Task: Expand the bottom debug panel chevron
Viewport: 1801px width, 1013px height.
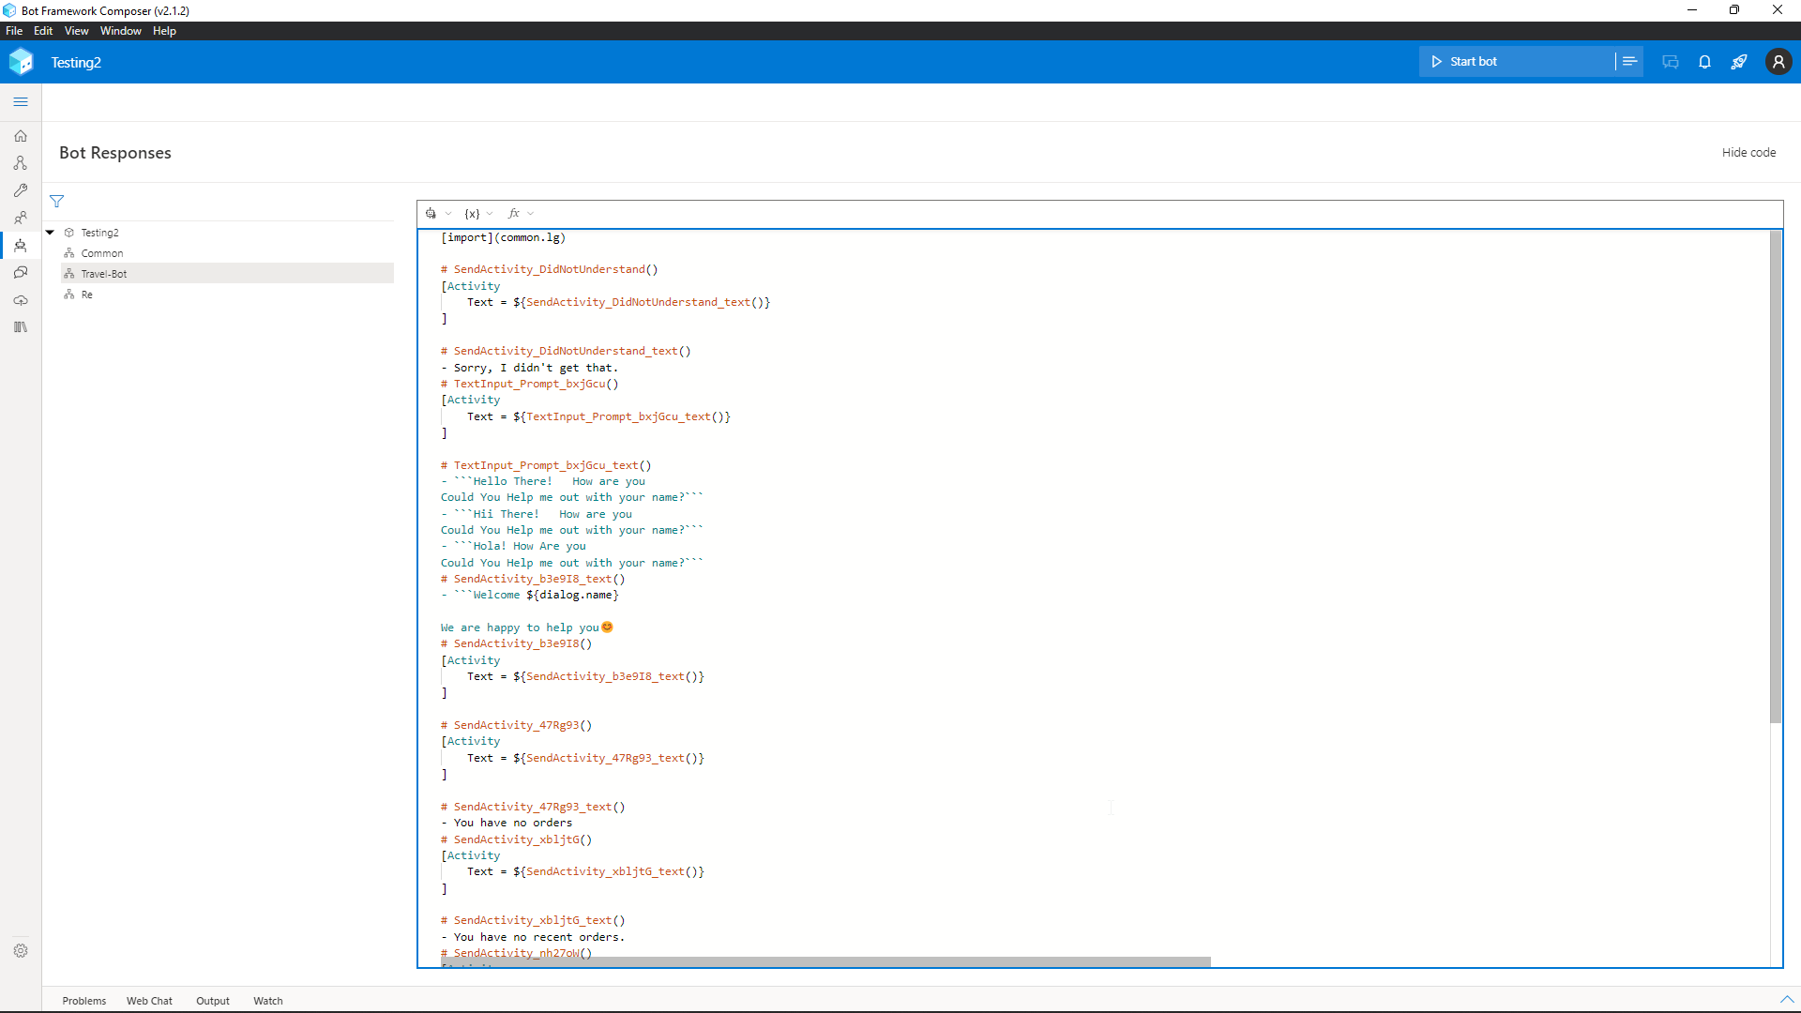Action: pyautogui.click(x=1787, y=1000)
